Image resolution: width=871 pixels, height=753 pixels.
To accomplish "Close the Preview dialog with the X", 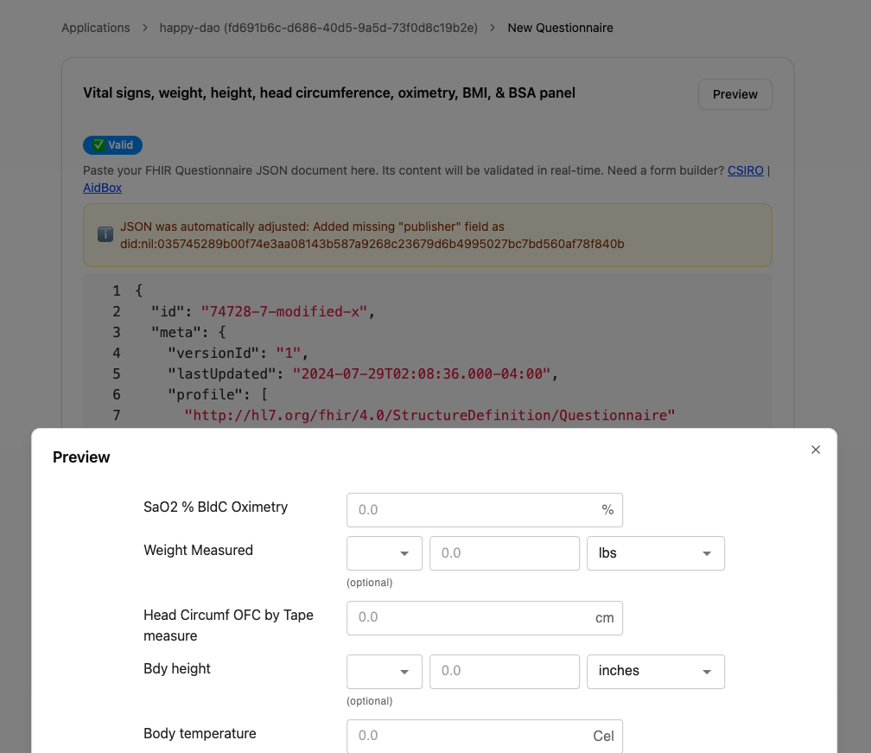I will pyautogui.click(x=816, y=450).
